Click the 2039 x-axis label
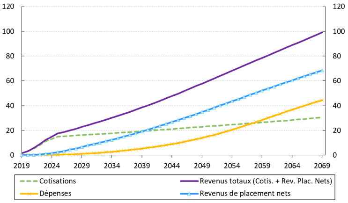The height and width of the screenshot is (203, 348). point(142,166)
